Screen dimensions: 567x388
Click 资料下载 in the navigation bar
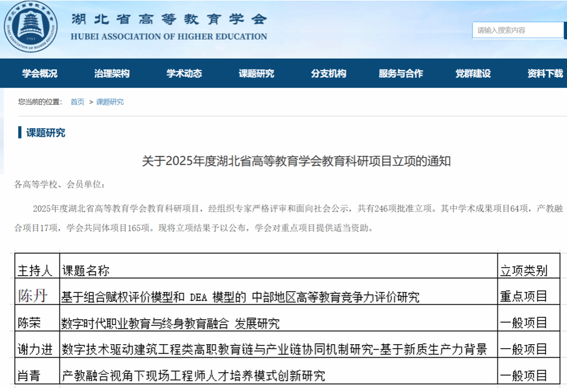[x=545, y=73]
